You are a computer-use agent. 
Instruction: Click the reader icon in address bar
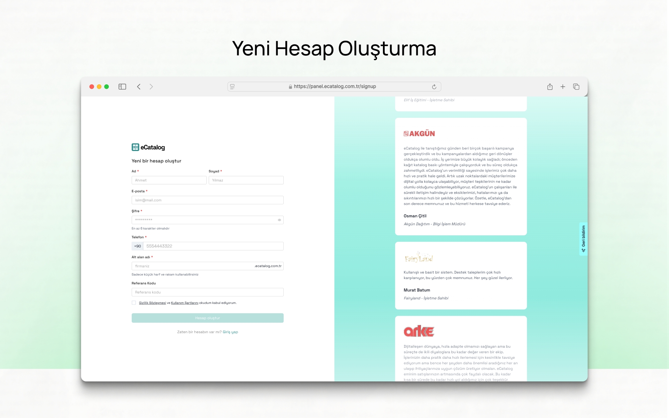point(232,87)
